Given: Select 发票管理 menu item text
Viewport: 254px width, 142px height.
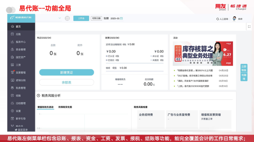Looking at the screenshot, I should (x=21, y=73).
